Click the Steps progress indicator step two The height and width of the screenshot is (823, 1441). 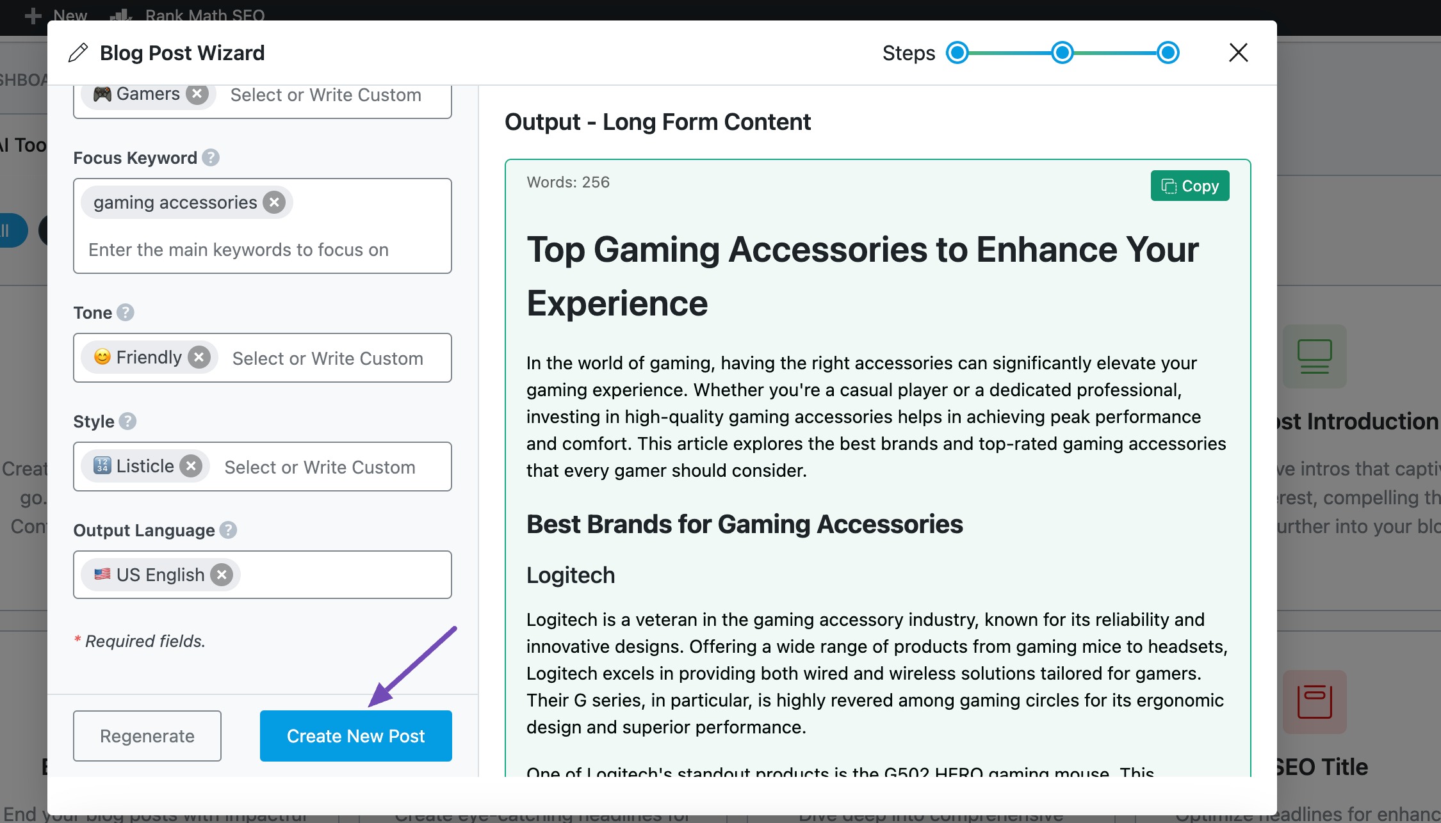click(x=1062, y=52)
